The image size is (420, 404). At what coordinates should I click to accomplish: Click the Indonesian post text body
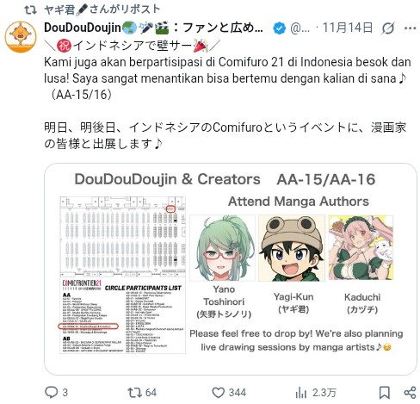[227, 78]
